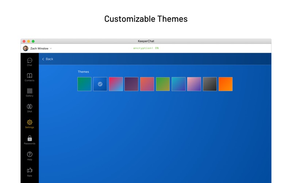Select the coral red theme swatch
Viewport: 292px width, 183px height.
[147, 84]
